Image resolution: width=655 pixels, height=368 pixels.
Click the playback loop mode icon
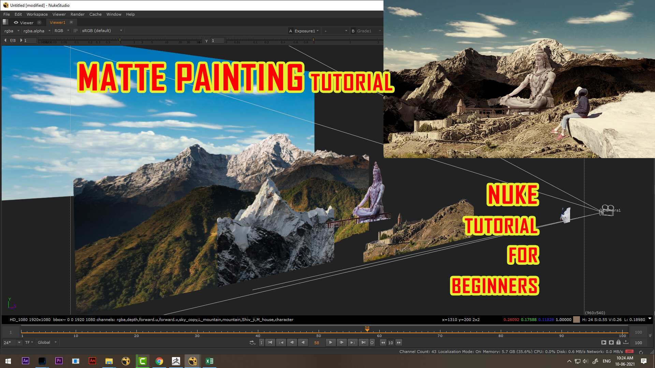click(x=252, y=342)
